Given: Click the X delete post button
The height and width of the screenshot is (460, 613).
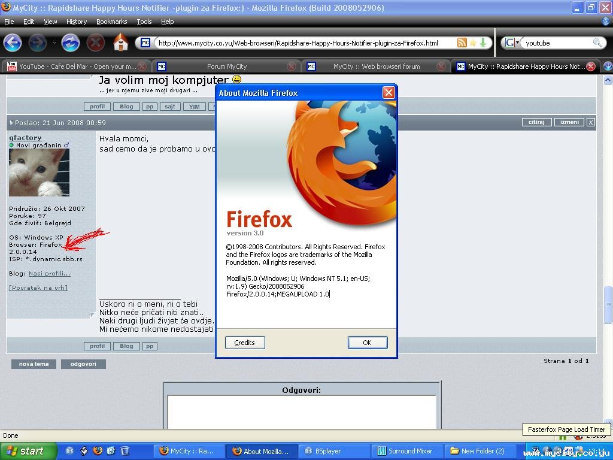Looking at the screenshot, I should click(x=591, y=122).
